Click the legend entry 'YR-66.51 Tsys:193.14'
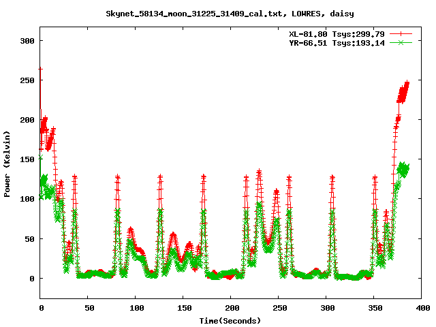Screen dimensions: 436x327 pyautogui.click(x=337, y=43)
